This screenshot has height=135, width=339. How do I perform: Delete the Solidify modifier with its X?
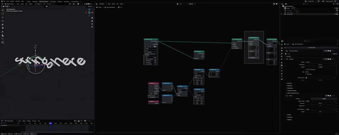(x=334, y=59)
